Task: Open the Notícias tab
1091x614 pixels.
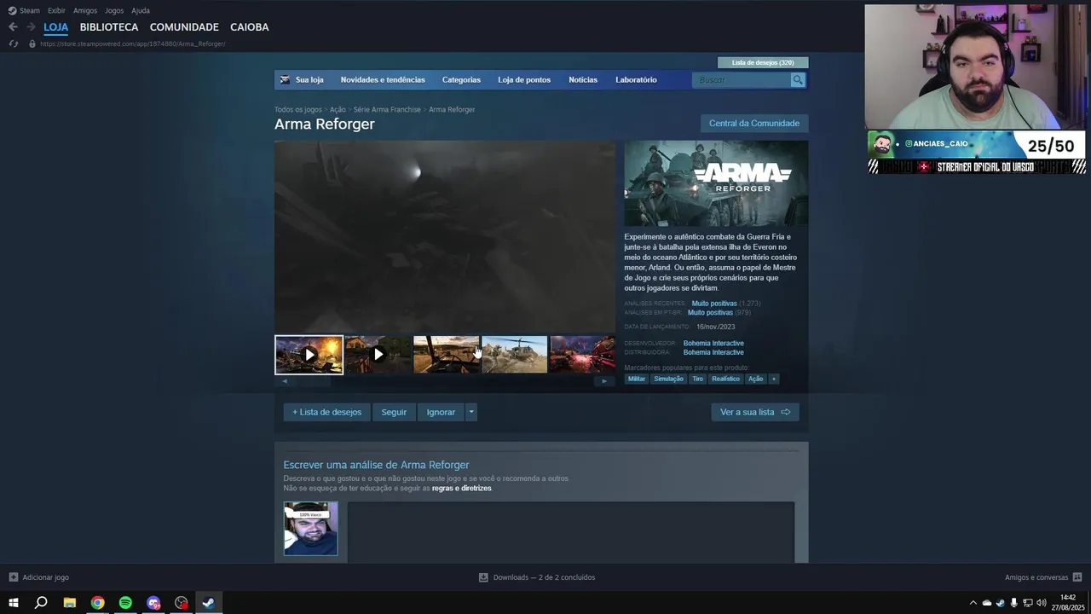Action: pos(583,80)
